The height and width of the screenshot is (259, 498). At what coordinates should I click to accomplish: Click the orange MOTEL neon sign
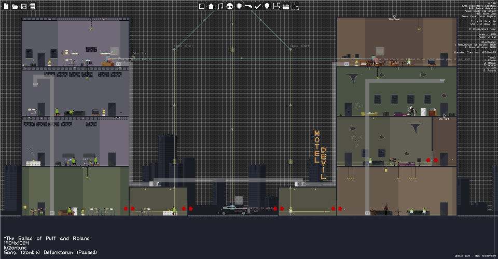click(316, 147)
